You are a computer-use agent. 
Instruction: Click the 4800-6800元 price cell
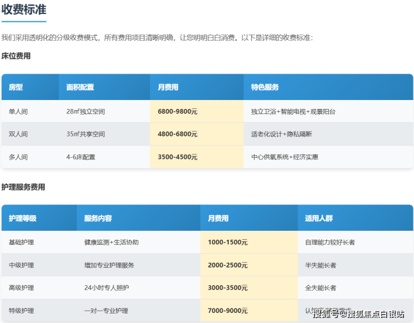[x=177, y=134]
